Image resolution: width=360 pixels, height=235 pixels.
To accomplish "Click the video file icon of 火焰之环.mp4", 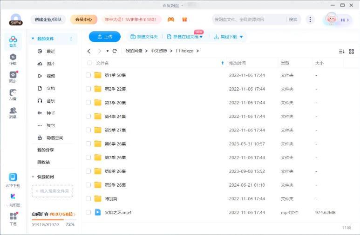I will 98,212.
